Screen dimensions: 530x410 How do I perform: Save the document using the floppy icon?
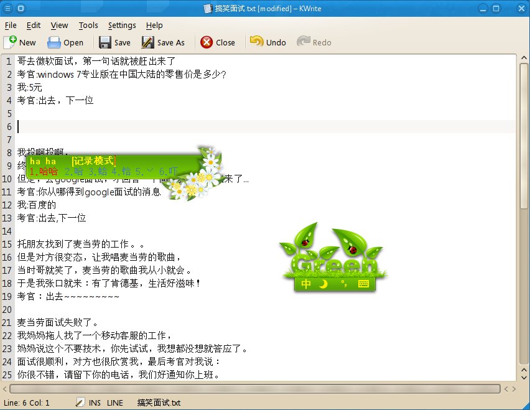click(105, 42)
